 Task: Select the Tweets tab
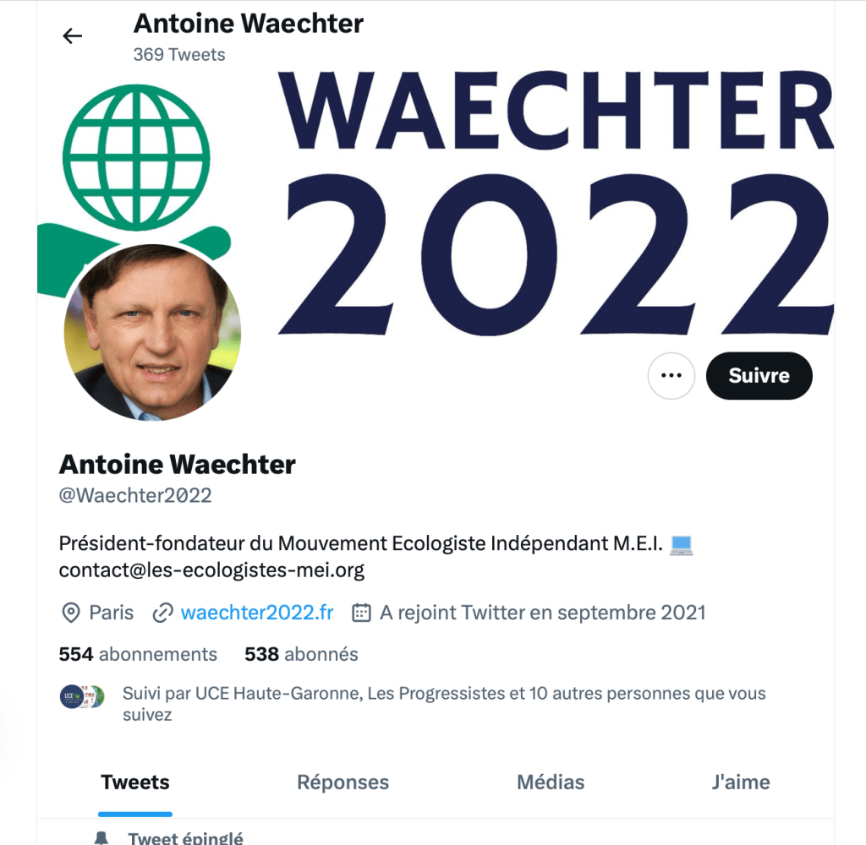pos(135,782)
